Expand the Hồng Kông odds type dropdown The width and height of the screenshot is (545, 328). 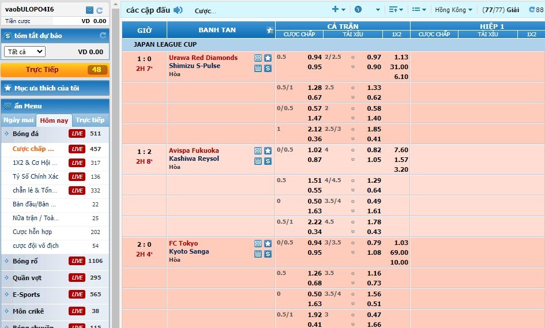tap(453, 10)
